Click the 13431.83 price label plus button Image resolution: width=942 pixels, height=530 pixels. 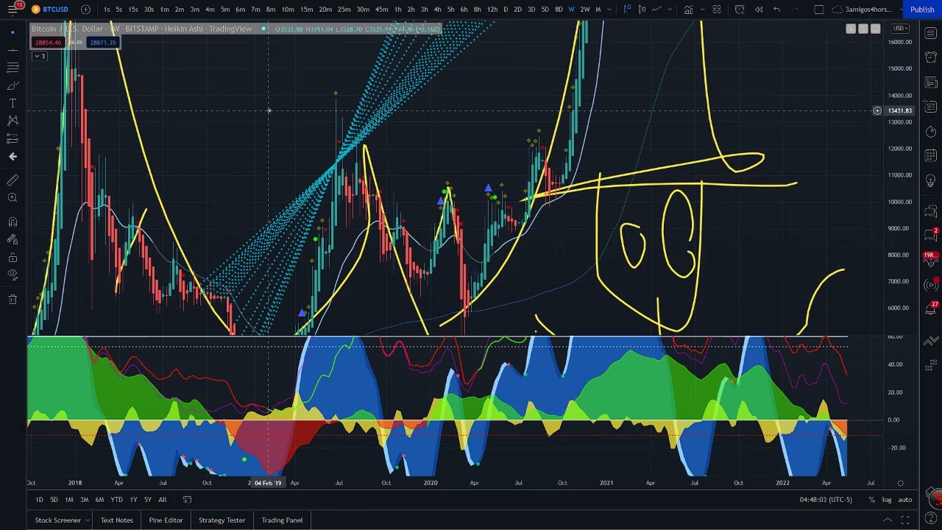tap(877, 110)
